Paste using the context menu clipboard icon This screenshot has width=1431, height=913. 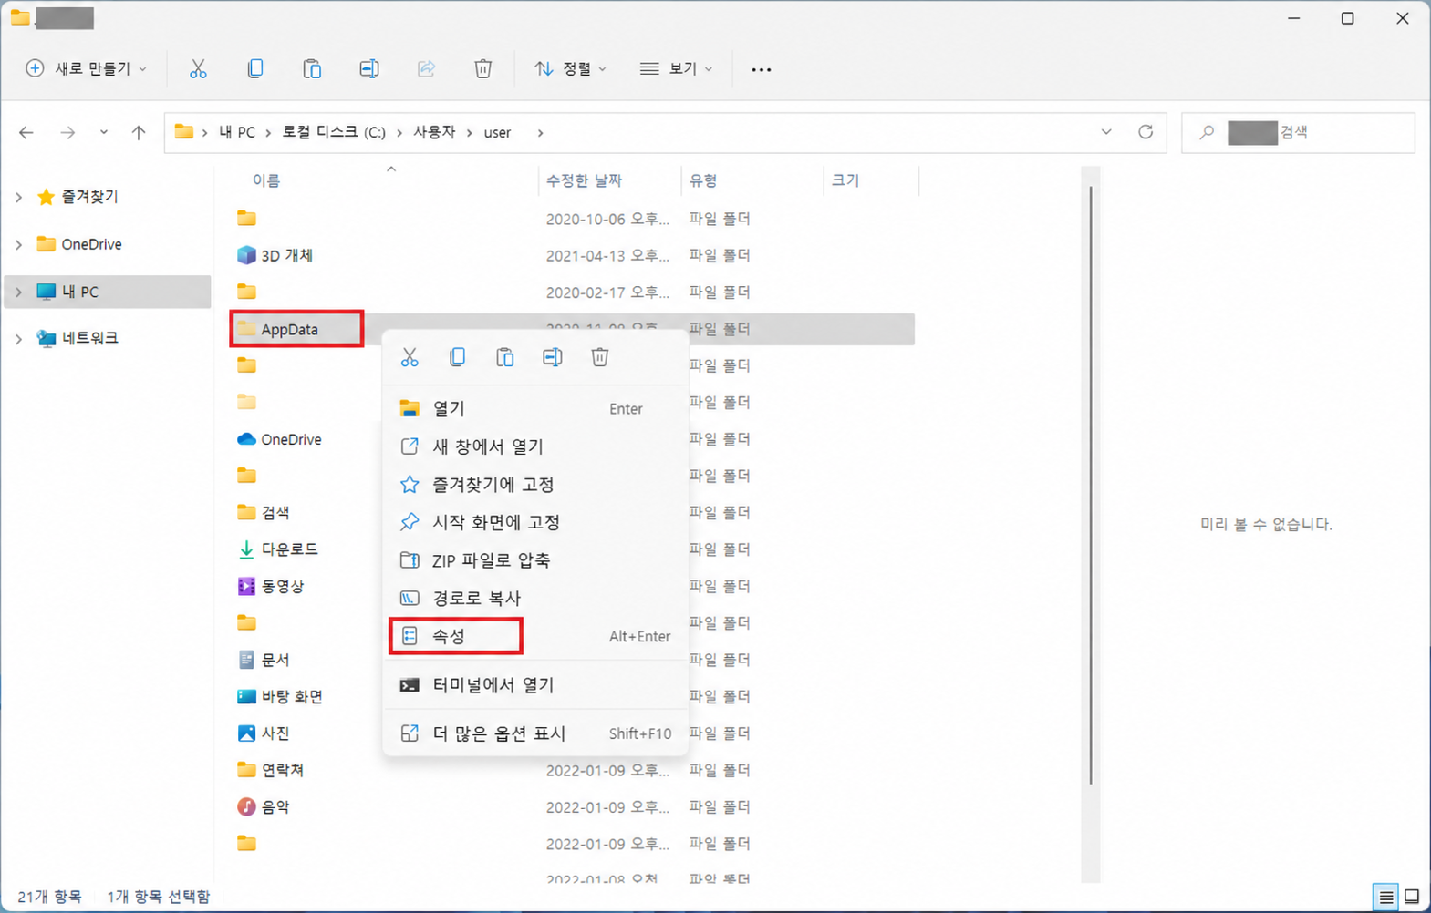pyautogui.click(x=504, y=357)
